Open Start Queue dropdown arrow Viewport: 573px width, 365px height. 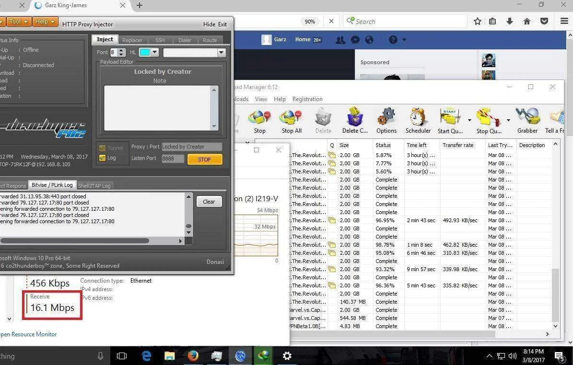(469, 120)
